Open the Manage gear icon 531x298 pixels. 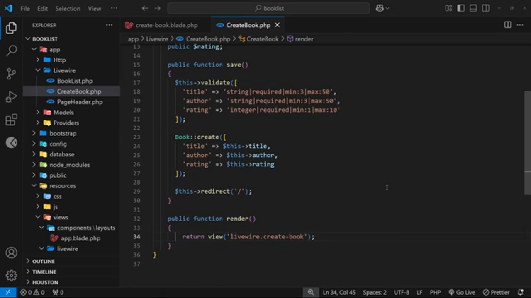11,275
